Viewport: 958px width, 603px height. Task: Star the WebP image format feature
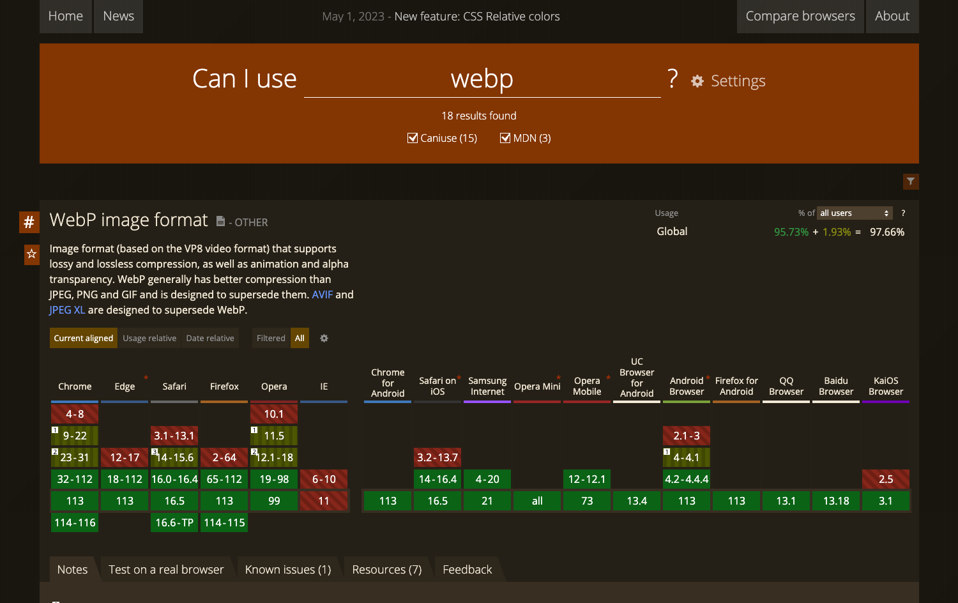31,254
